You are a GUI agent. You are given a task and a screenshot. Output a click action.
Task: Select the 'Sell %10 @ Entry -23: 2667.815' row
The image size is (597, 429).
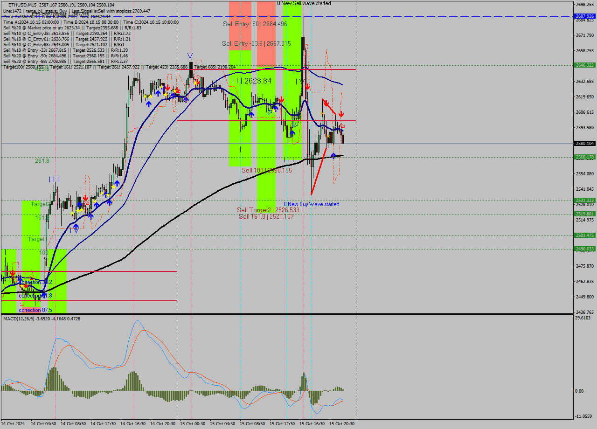tap(65, 50)
